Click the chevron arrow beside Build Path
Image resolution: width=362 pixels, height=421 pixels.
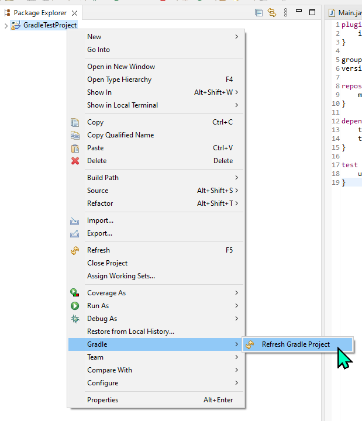click(x=236, y=178)
